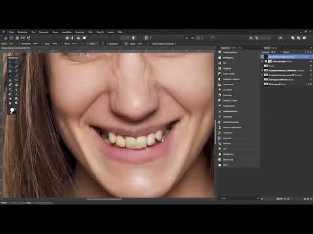
Task: Toggle visibility of the Hintergrund layer
Action: point(310,84)
